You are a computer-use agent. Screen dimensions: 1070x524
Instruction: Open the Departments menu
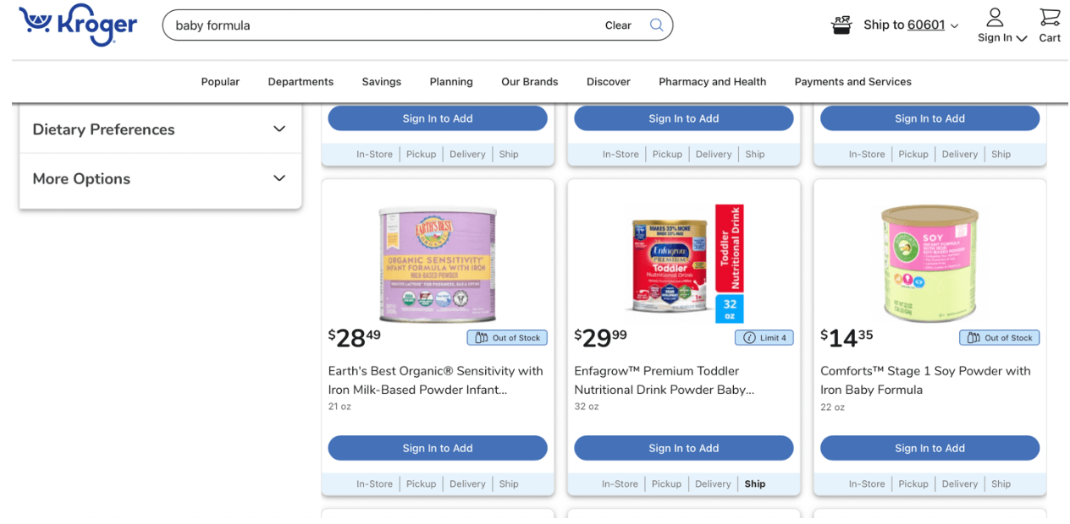coord(301,81)
